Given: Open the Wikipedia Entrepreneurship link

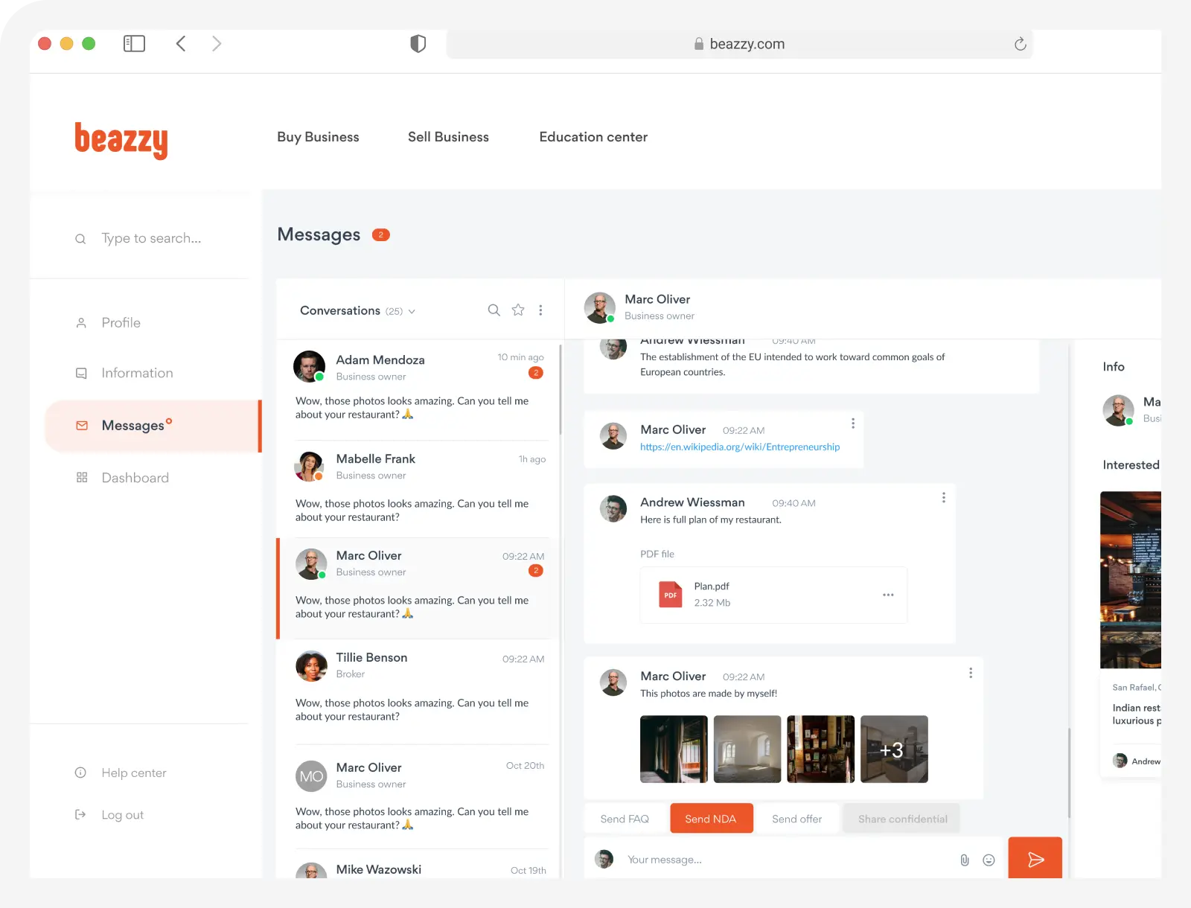Looking at the screenshot, I should pyautogui.click(x=740, y=447).
